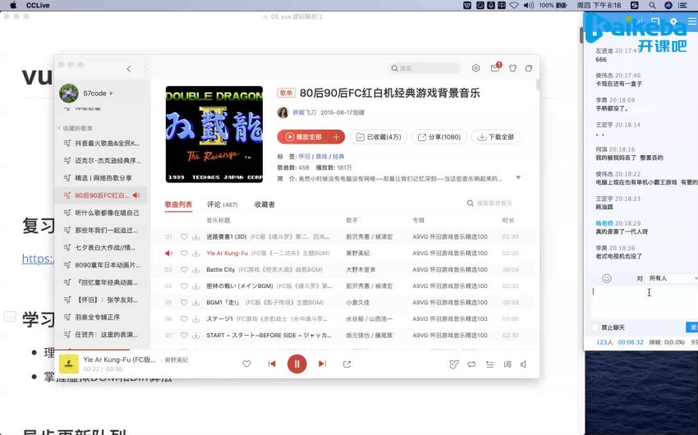Open the Apple menu
Image resolution: width=698 pixels, height=435 pixels.
click(13, 6)
